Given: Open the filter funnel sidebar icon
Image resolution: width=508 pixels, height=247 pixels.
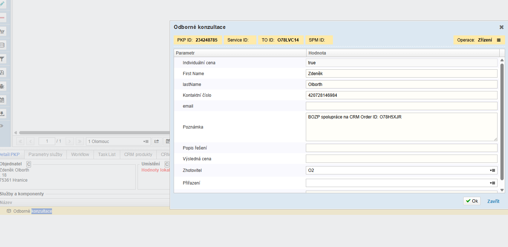Looking at the screenshot, I should 2,59.
